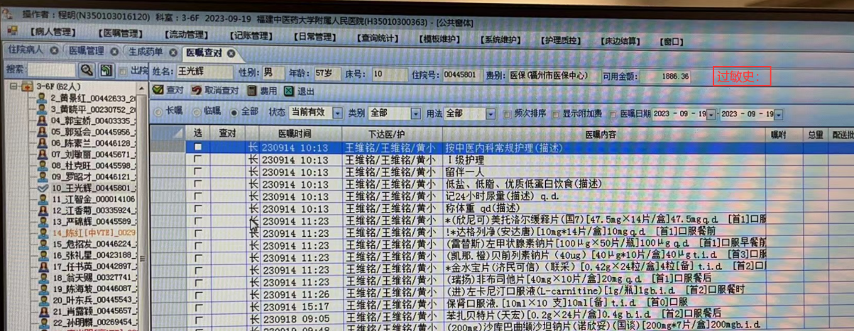Enable the 频次排序 checkbox
Viewport: 854px width, 331px height.
coord(507,113)
